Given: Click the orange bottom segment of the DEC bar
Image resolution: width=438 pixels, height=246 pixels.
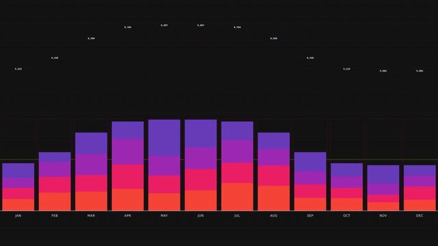Looking at the screenshot, I should pyautogui.click(x=420, y=205).
